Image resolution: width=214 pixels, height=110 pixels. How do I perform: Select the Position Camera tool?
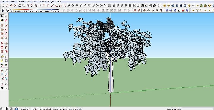point(2,84)
